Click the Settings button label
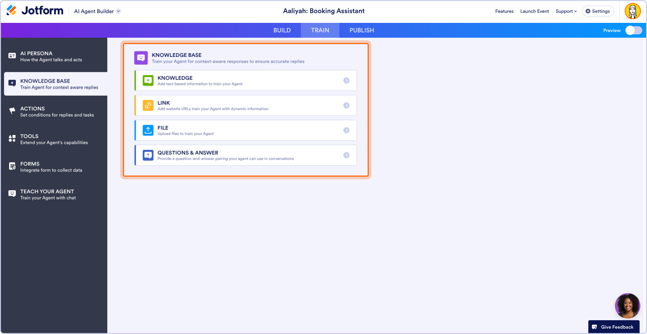The height and width of the screenshot is (334, 647). click(601, 11)
